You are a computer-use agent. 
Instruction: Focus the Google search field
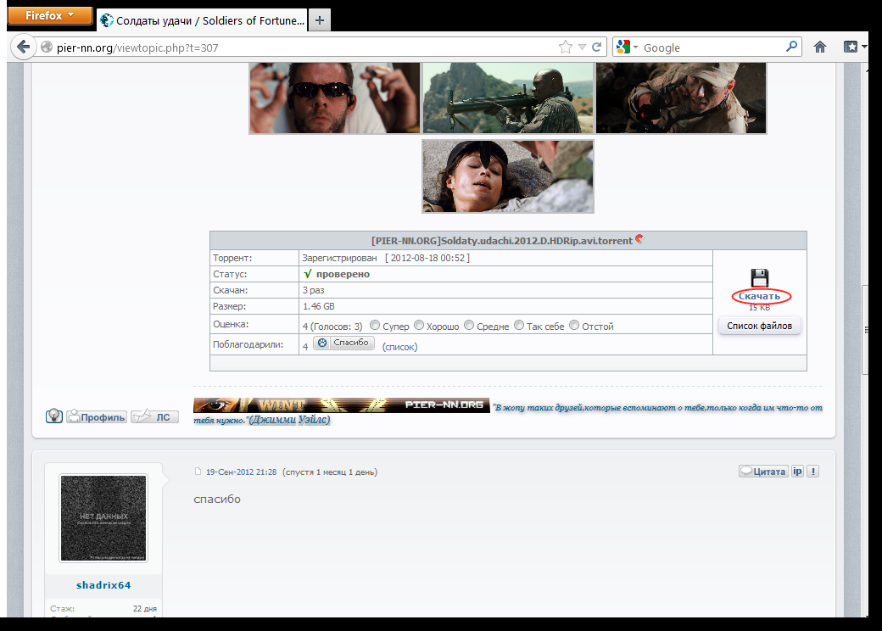712,47
